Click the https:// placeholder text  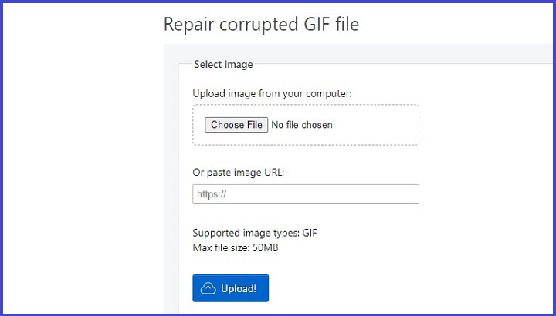coord(210,194)
